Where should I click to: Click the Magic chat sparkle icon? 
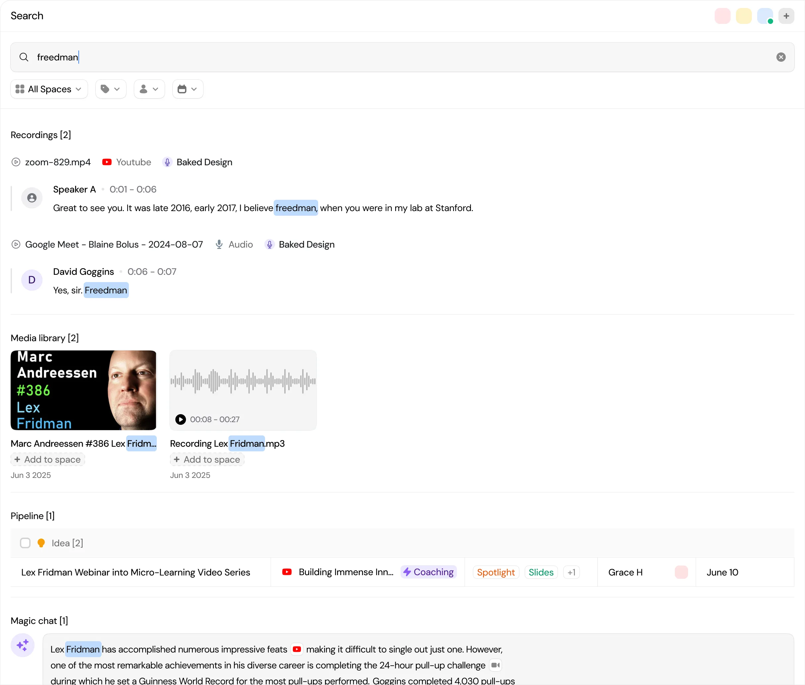pyautogui.click(x=23, y=646)
